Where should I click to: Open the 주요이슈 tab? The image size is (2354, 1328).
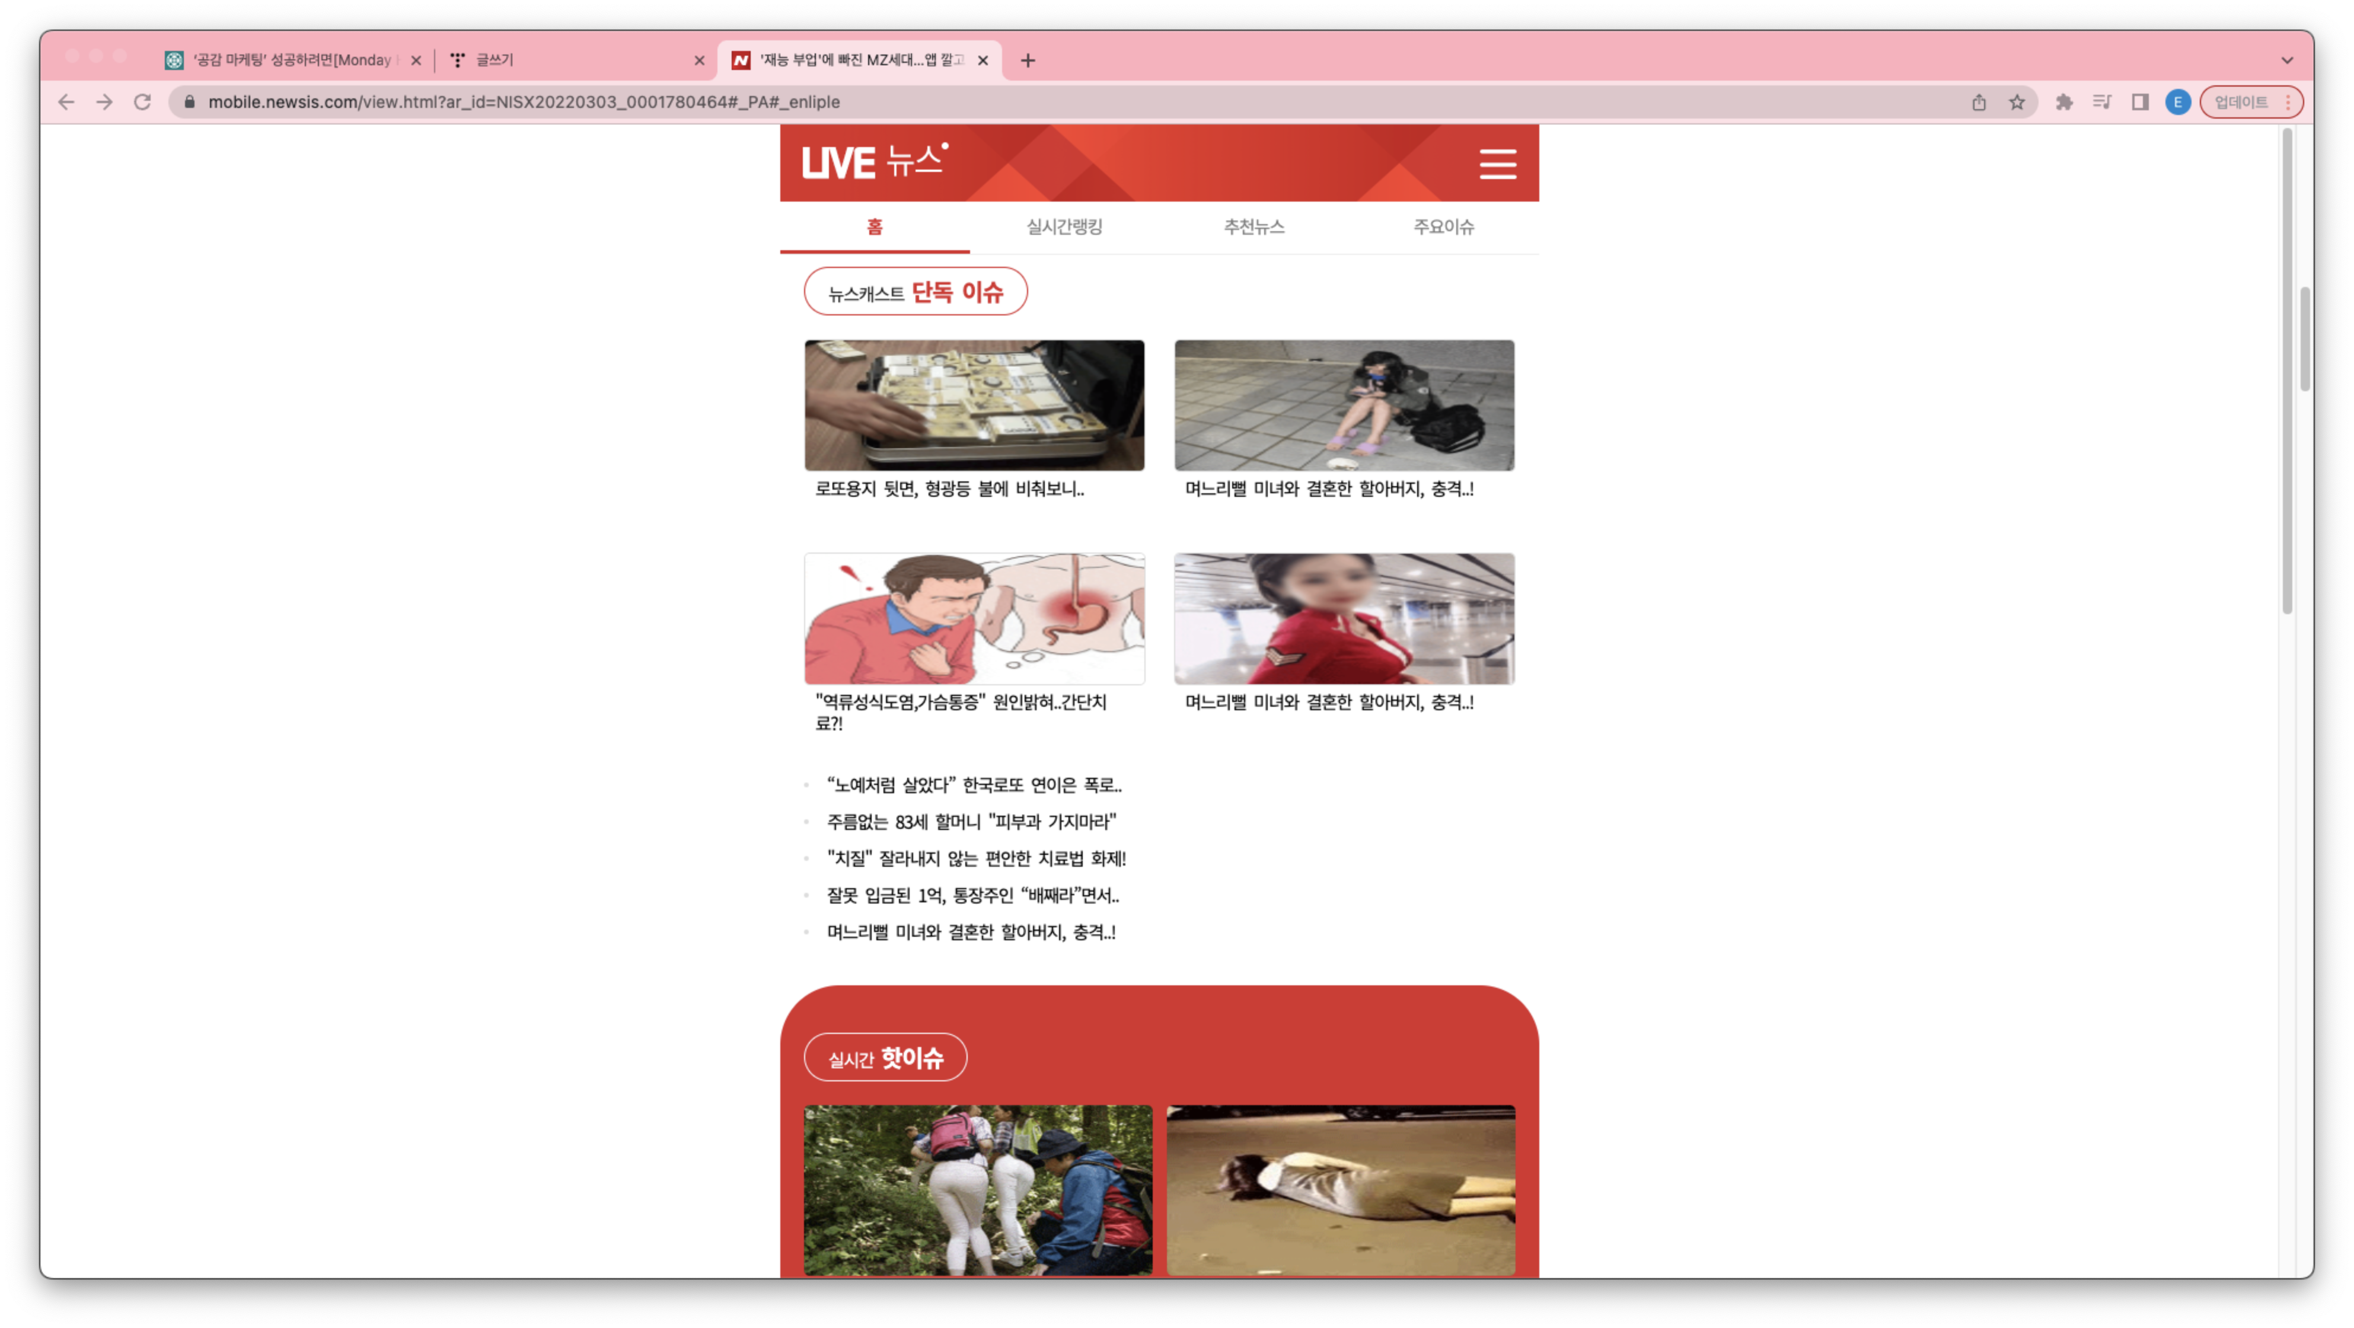[x=1443, y=226]
